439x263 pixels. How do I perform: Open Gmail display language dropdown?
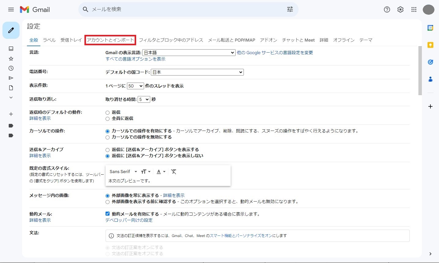point(189,53)
